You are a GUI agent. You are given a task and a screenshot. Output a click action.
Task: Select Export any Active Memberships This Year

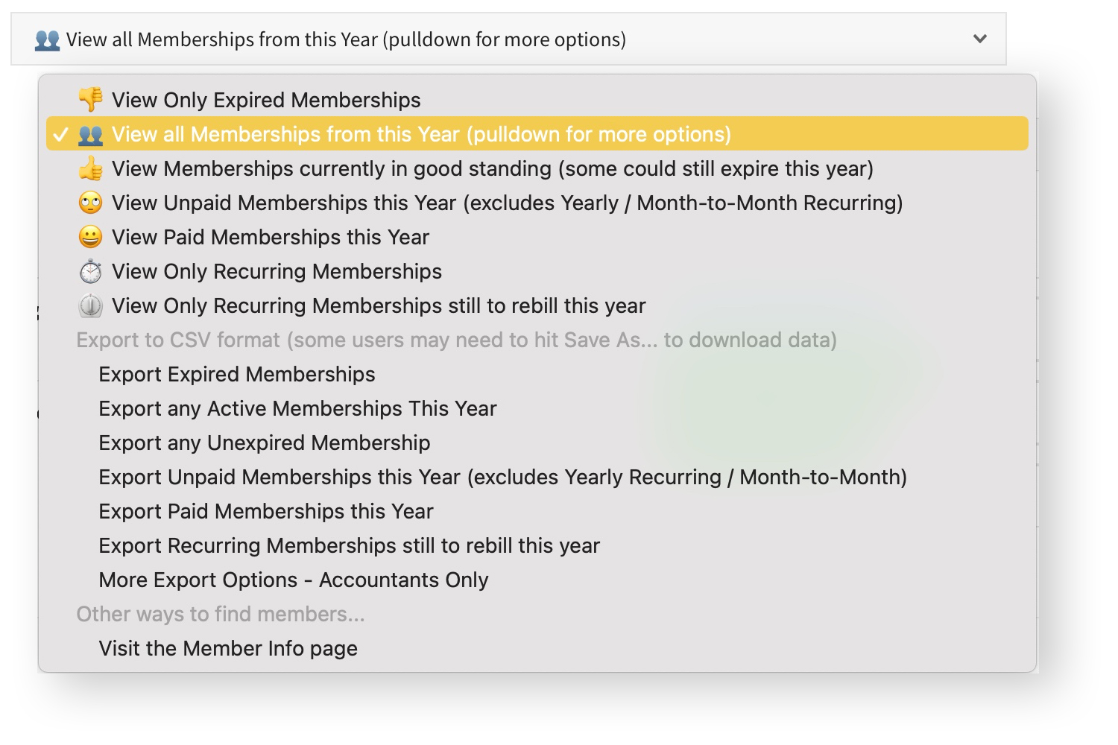pyautogui.click(x=297, y=408)
